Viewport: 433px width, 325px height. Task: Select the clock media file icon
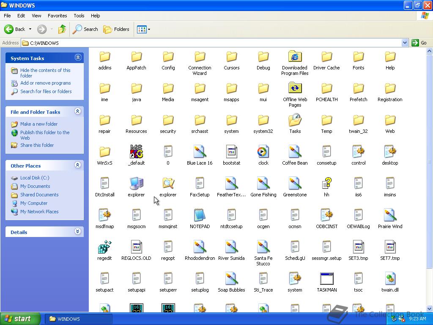263,151
